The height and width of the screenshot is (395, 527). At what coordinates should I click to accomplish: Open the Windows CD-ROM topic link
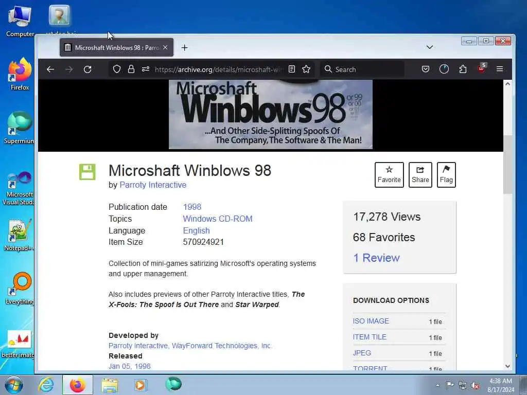(x=218, y=219)
